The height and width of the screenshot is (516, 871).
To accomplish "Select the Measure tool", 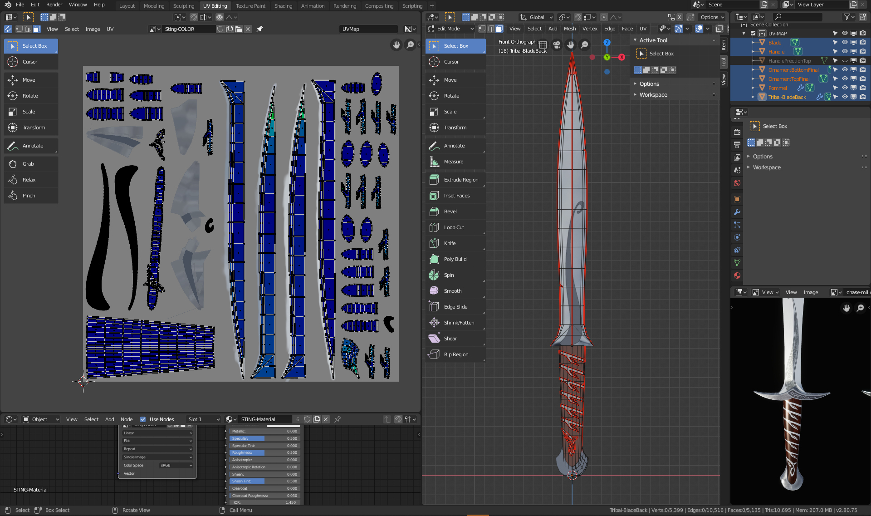I will tap(453, 162).
